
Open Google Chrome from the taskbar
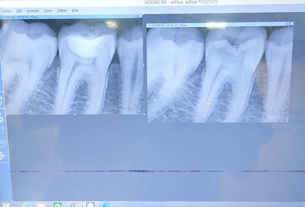pyautogui.click(x=74, y=205)
